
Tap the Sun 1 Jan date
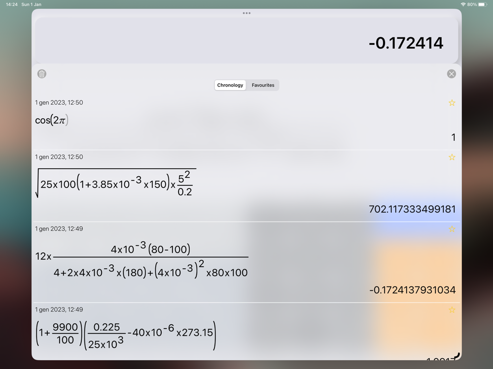[31, 4]
